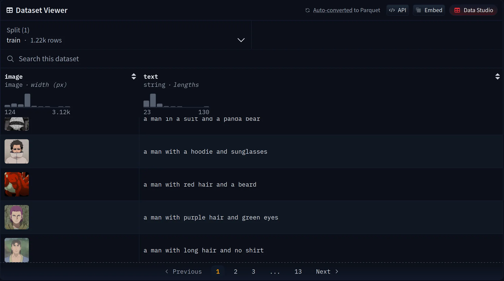
Task: Open the hoodie and sunglasses man thumbnail
Action: pyautogui.click(x=17, y=151)
